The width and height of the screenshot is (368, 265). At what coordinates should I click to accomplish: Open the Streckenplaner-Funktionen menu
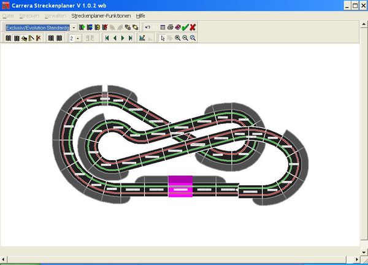point(101,16)
